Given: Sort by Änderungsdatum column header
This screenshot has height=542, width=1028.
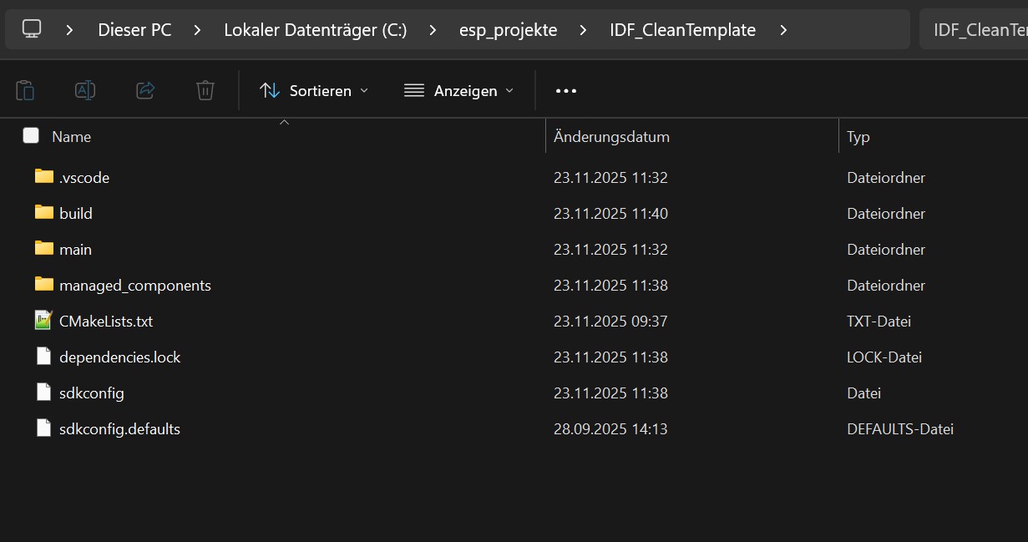Looking at the screenshot, I should [611, 136].
